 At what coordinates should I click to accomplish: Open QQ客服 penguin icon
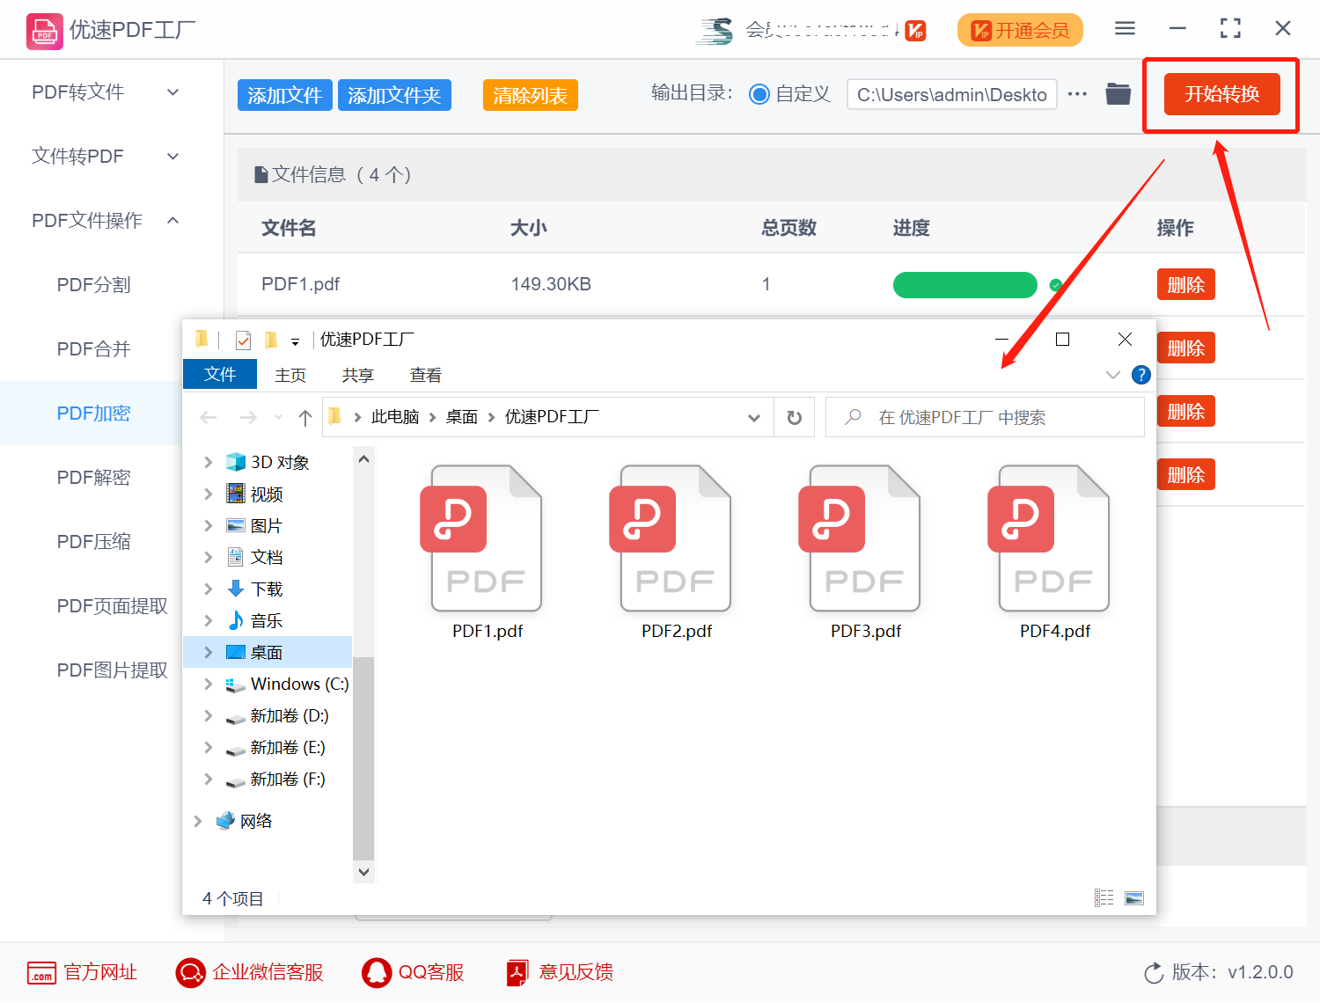pyautogui.click(x=377, y=972)
